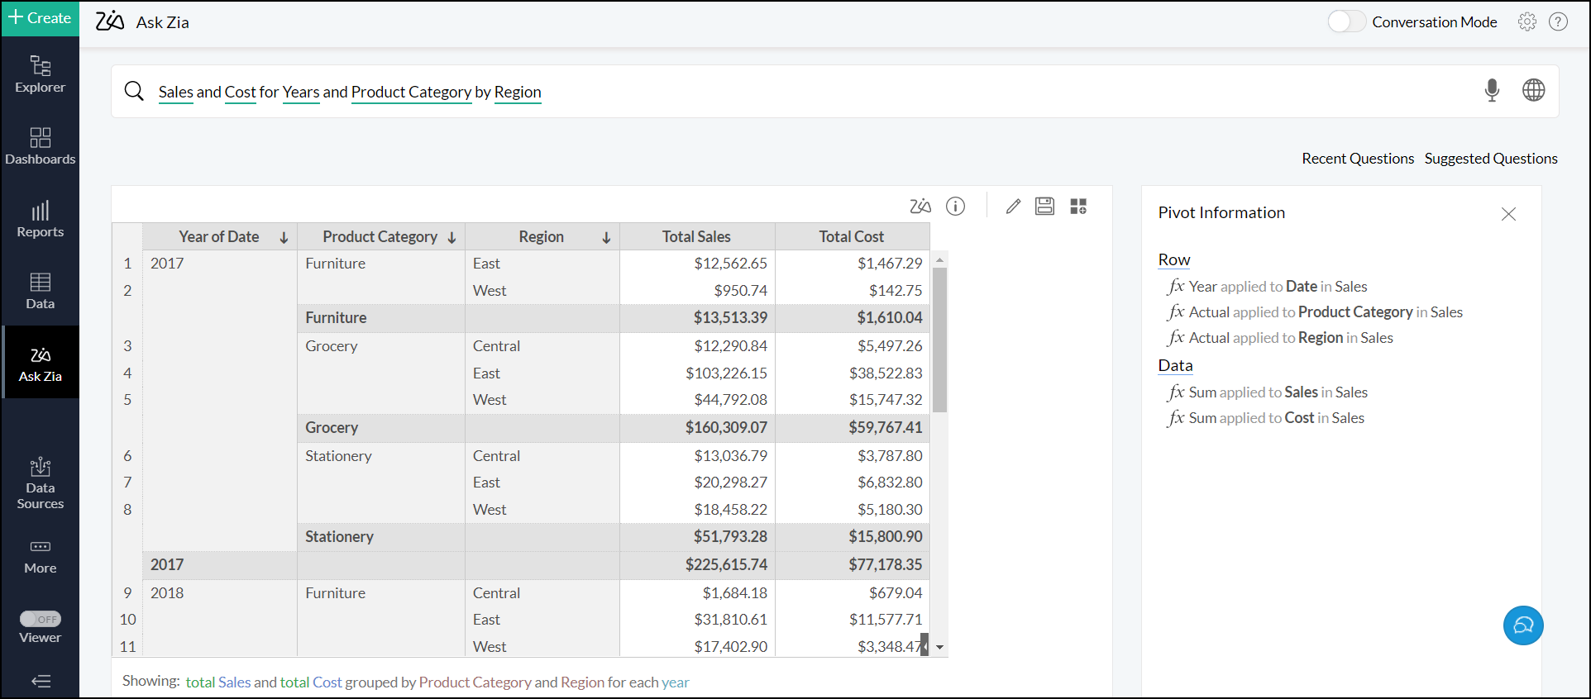Open Suggested Questions link
1591x699 pixels.
point(1490,159)
